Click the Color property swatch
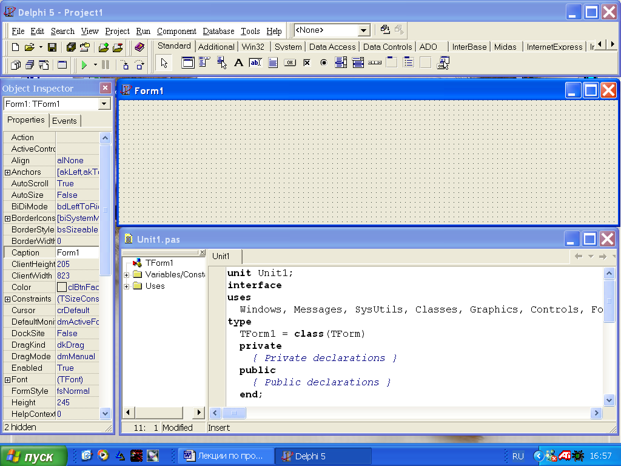This screenshot has width=621, height=466. pos(61,287)
